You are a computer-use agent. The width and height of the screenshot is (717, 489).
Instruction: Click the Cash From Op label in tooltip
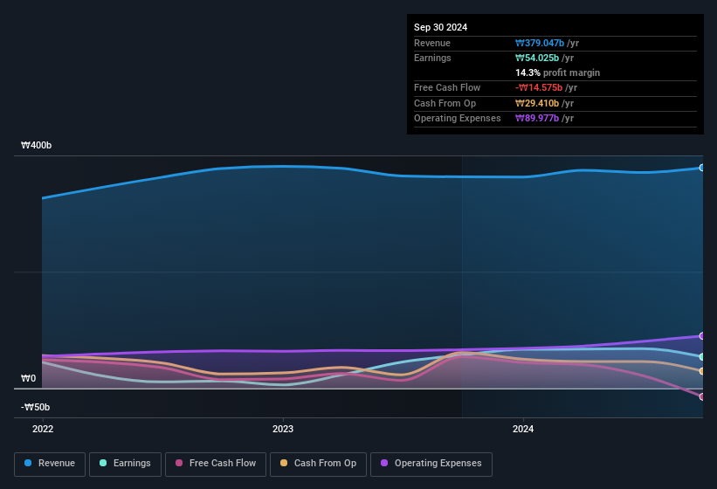click(445, 103)
